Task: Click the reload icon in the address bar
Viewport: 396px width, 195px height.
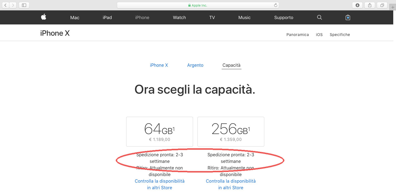Action: click(x=275, y=5)
